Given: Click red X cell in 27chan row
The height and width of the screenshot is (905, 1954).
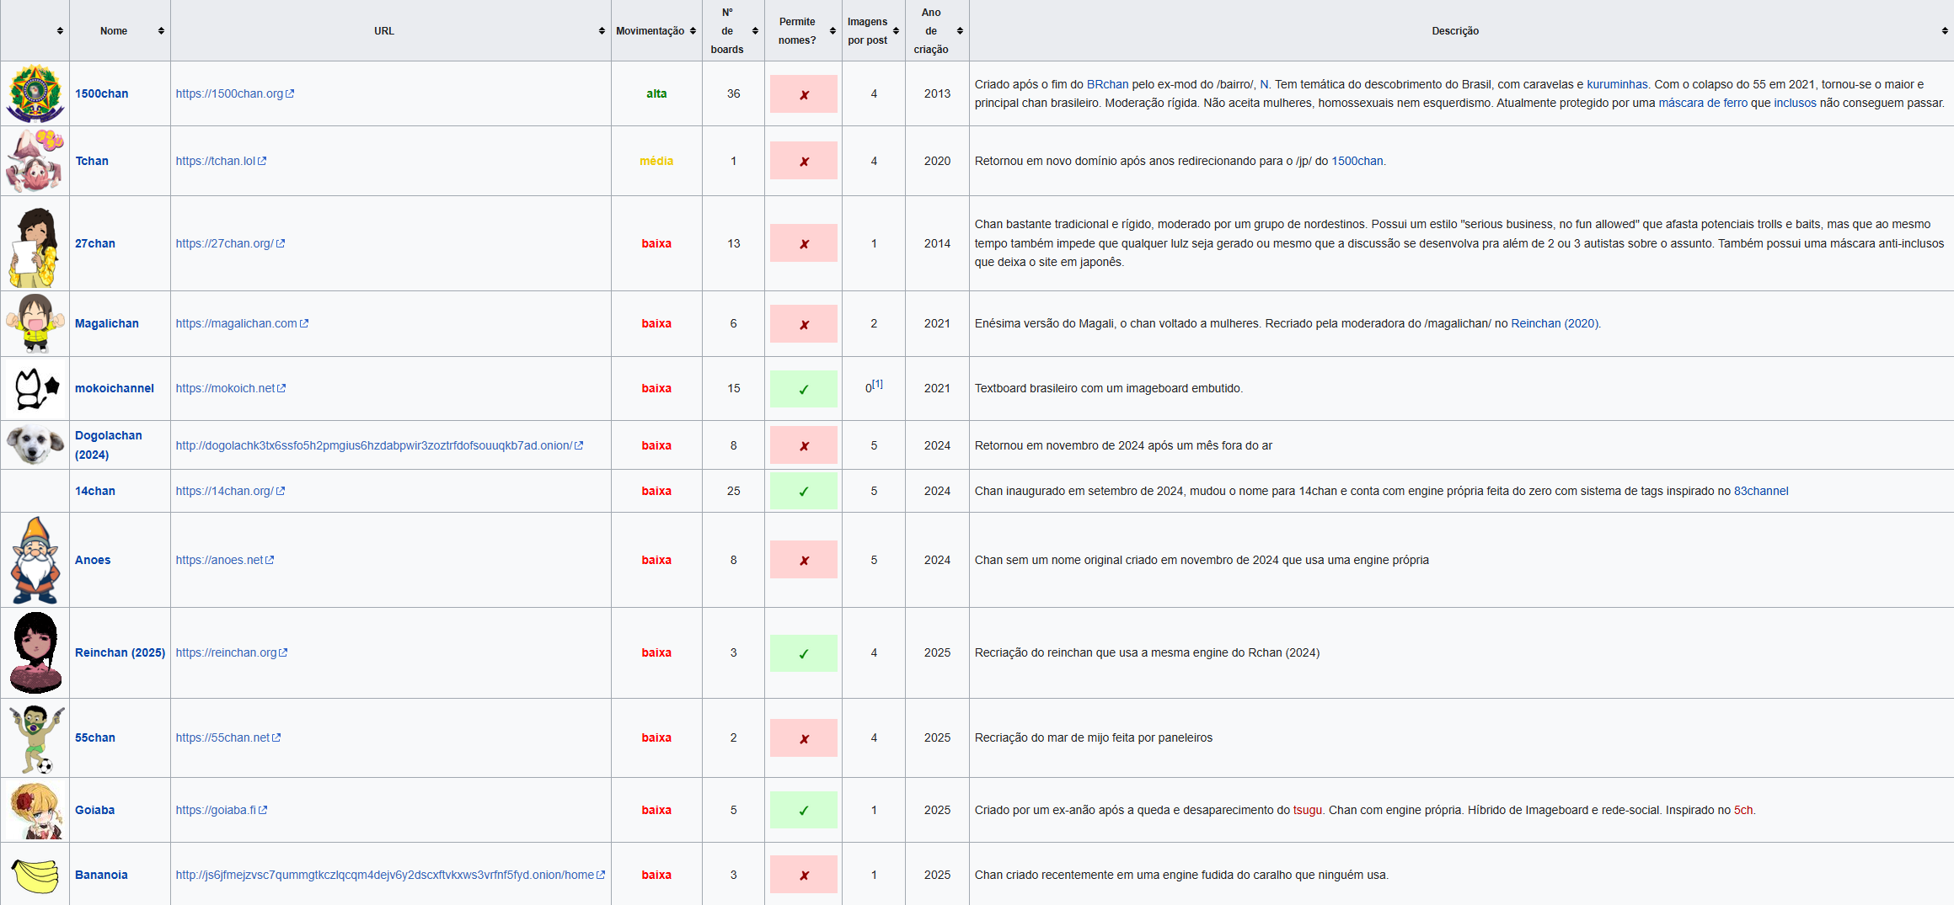Looking at the screenshot, I should coord(803,243).
